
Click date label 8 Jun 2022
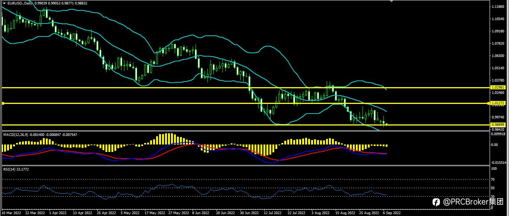tap(201, 213)
